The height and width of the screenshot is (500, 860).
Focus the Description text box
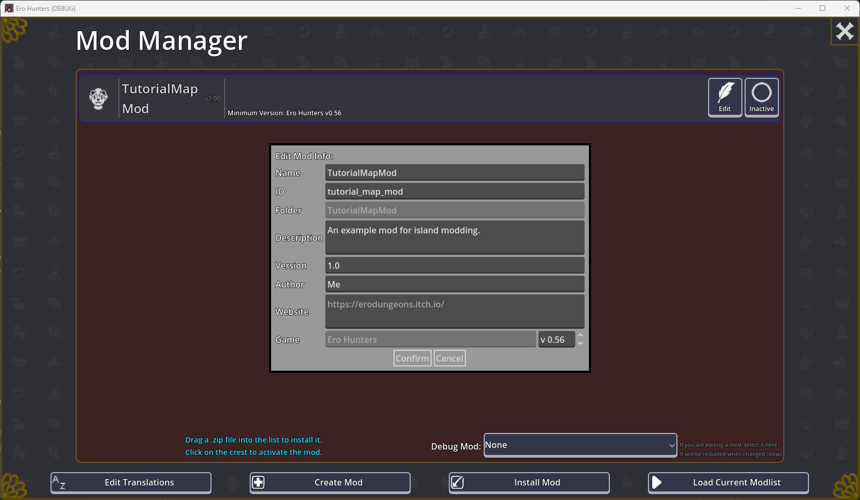[455, 238]
